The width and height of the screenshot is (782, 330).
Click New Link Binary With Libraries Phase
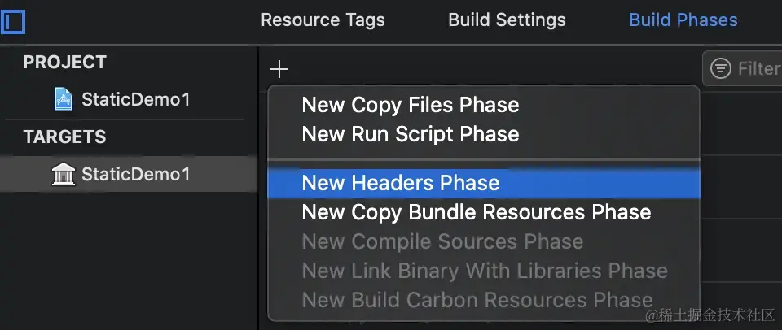(x=484, y=271)
